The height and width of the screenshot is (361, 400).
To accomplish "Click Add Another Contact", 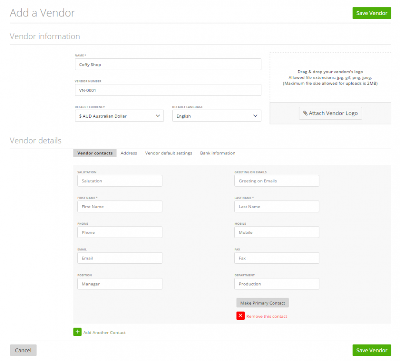I will pyautogui.click(x=104, y=332).
